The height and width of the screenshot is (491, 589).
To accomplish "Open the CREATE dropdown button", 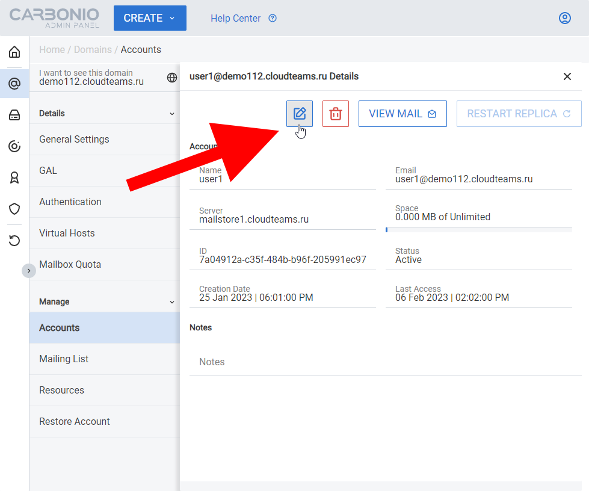I will click(x=150, y=18).
